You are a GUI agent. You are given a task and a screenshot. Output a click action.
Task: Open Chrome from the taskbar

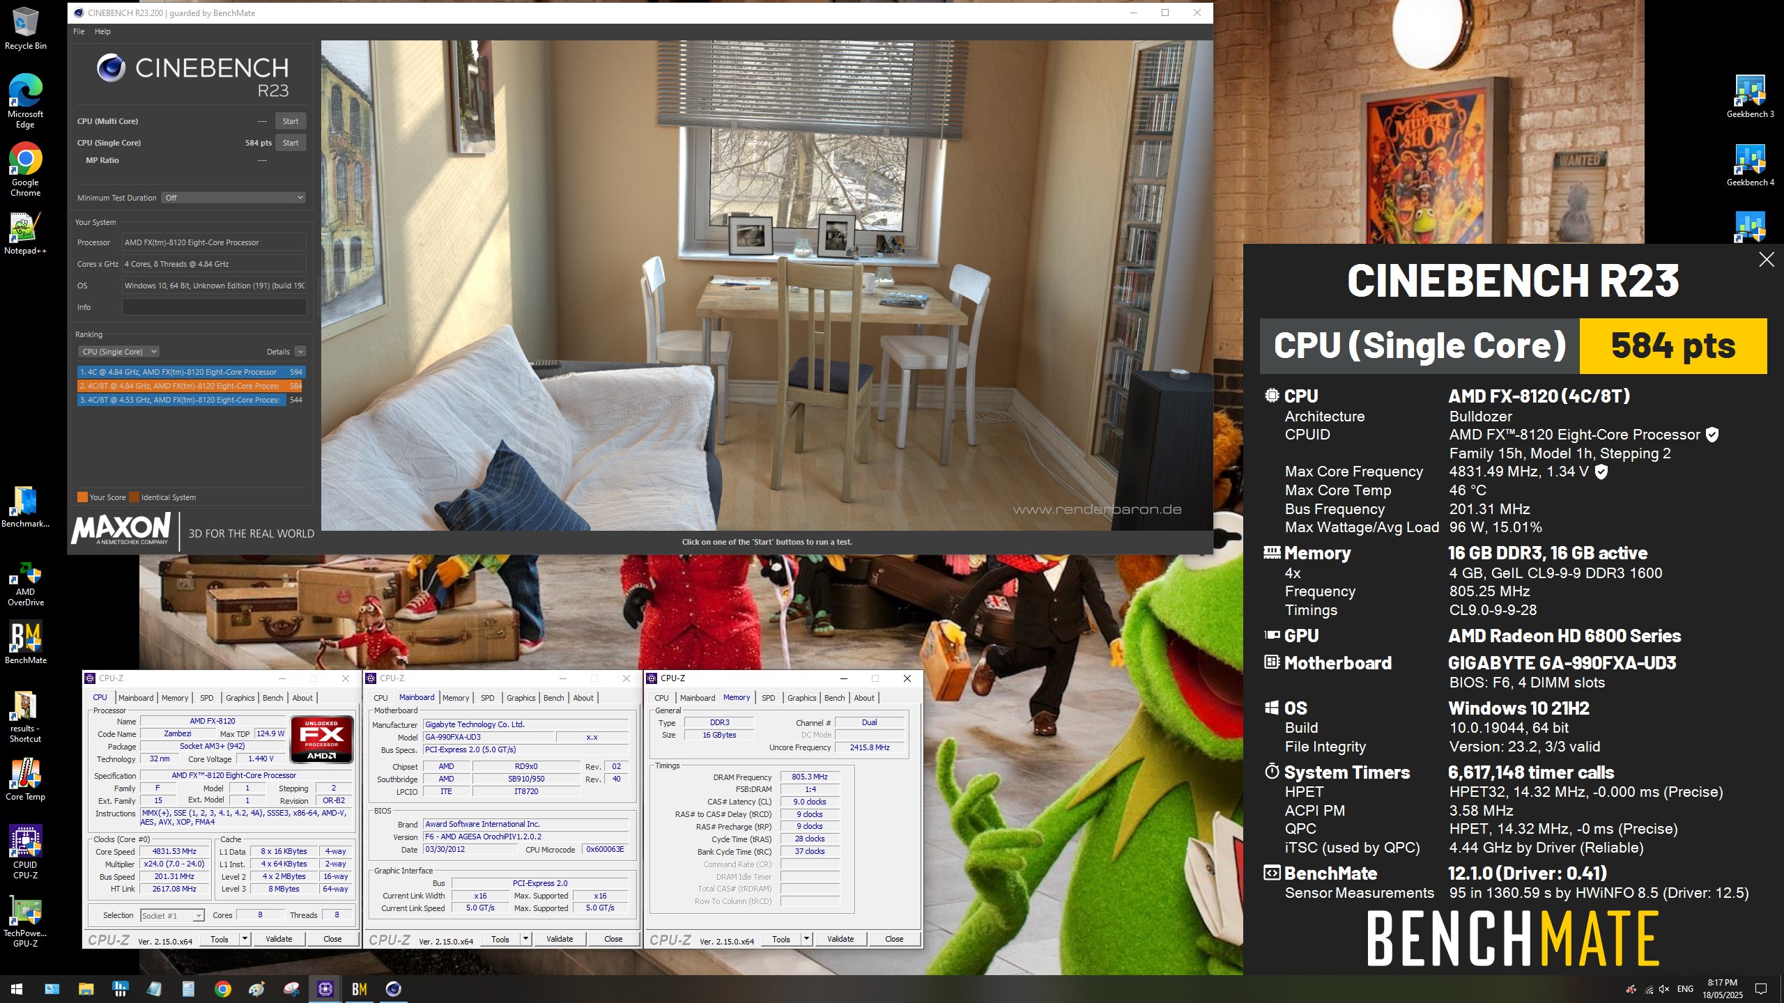(x=222, y=988)
